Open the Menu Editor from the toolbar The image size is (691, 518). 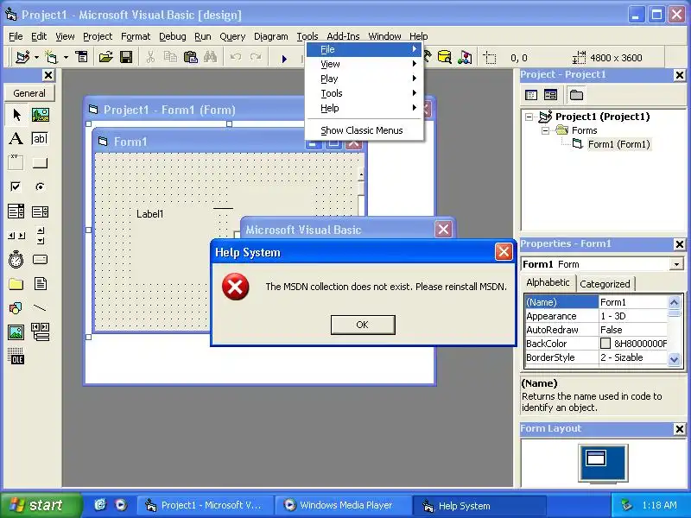pyautogui.click(x=81, y=57)
